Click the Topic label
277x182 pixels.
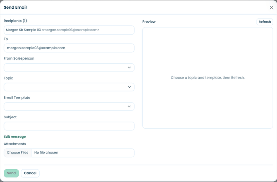pyautogui.click(x=9, y=78)
